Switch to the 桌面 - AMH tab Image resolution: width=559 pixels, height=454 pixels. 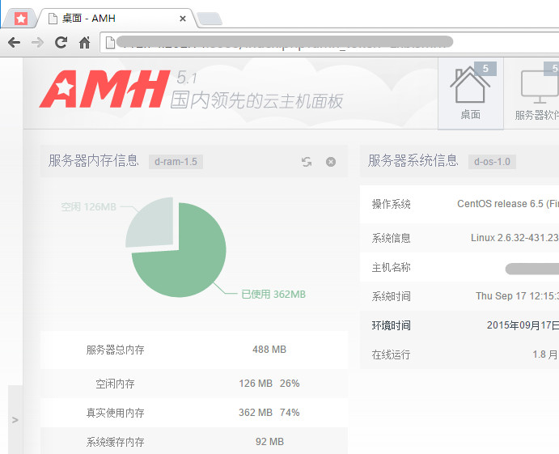pos(113,18)
